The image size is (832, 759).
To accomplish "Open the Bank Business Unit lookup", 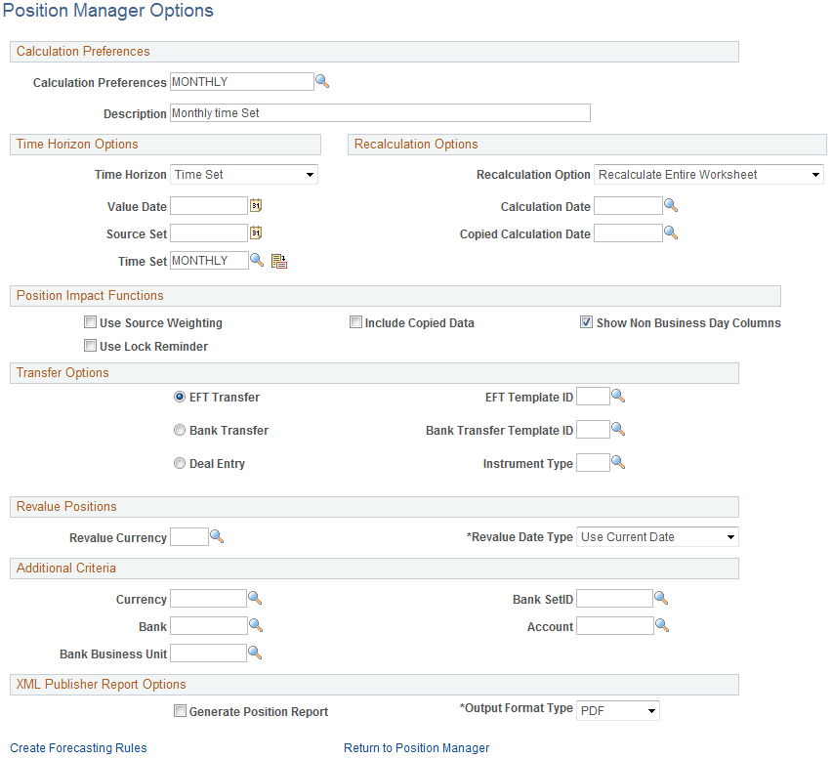I will [x=255, y=652].
